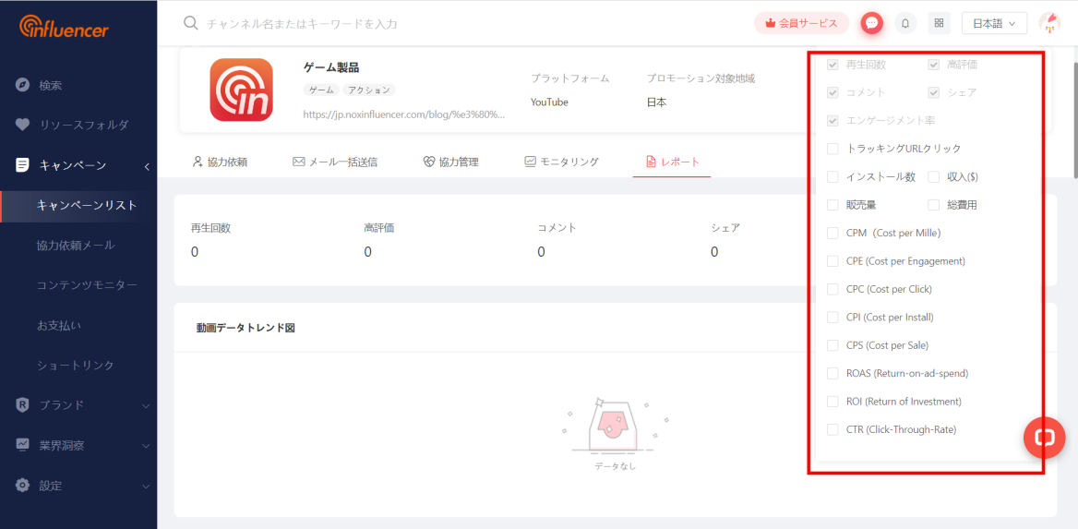Check the ROAS (Return-on-ad-spend) option

point(832,374)
